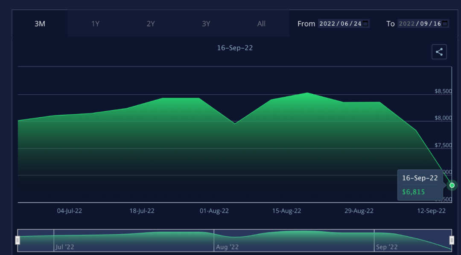Grab the right navigator range handle
This screenshot has width=461, height=255.
(x=452, y=241)
